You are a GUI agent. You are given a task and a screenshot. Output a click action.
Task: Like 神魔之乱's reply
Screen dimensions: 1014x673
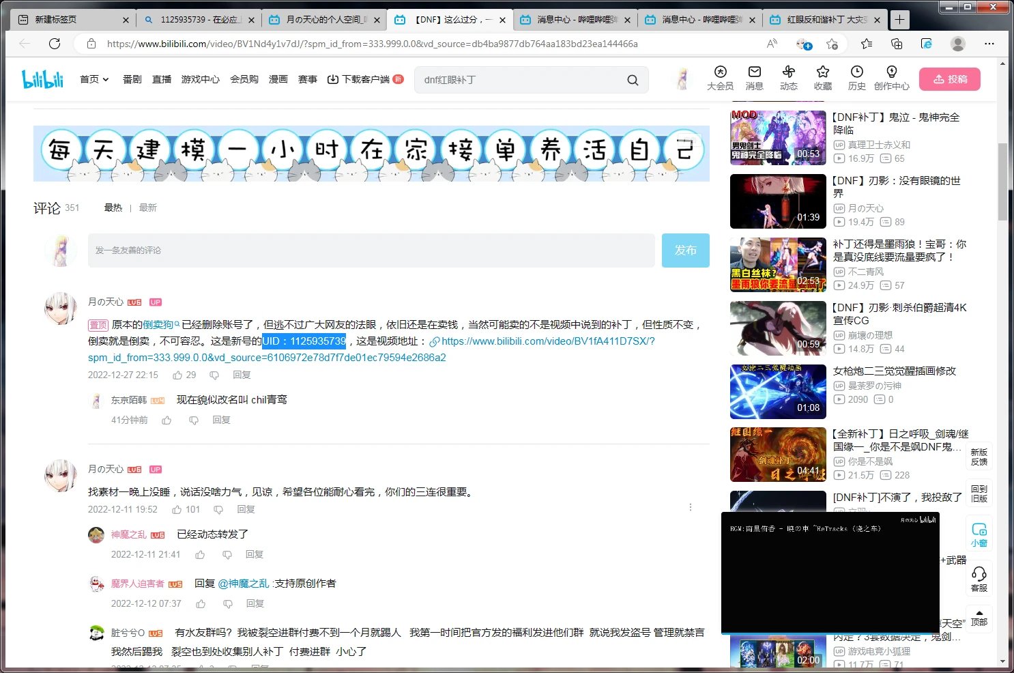point(200,555)
